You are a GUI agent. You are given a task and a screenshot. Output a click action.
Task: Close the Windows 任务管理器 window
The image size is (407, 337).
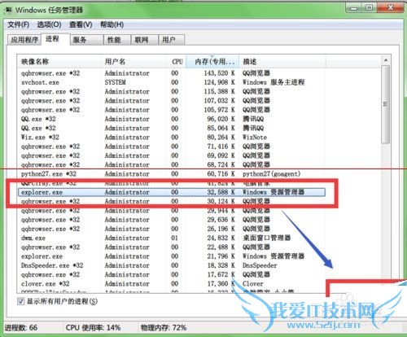tap(390, 8)
